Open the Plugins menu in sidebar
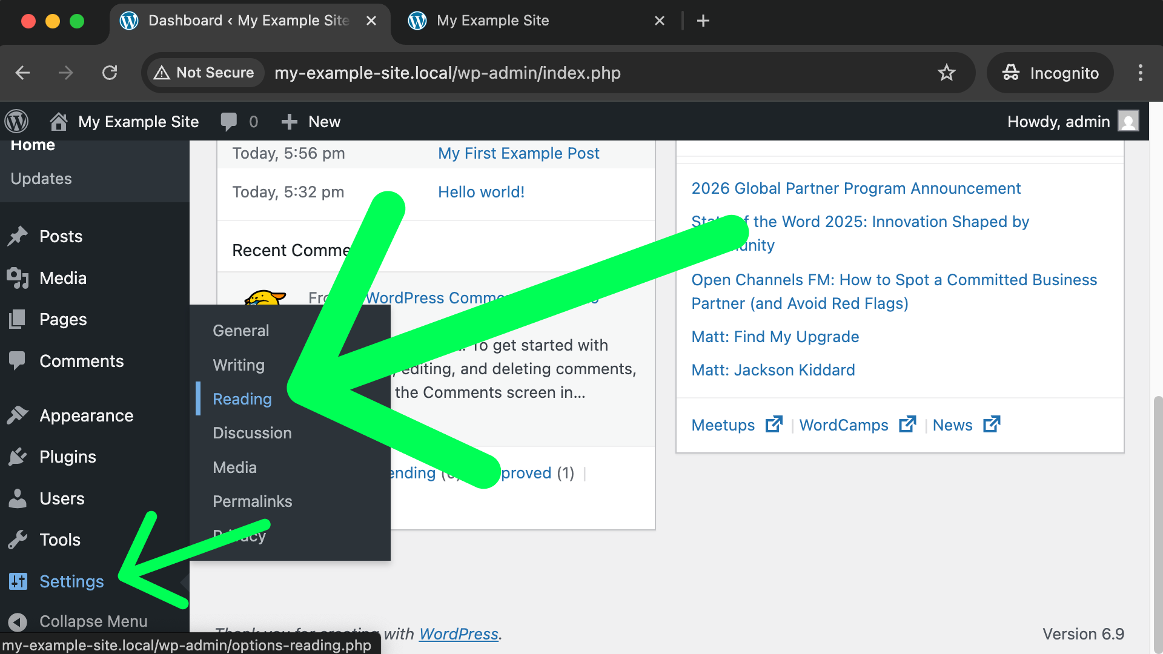The image size is (1163, 654). 67,457
